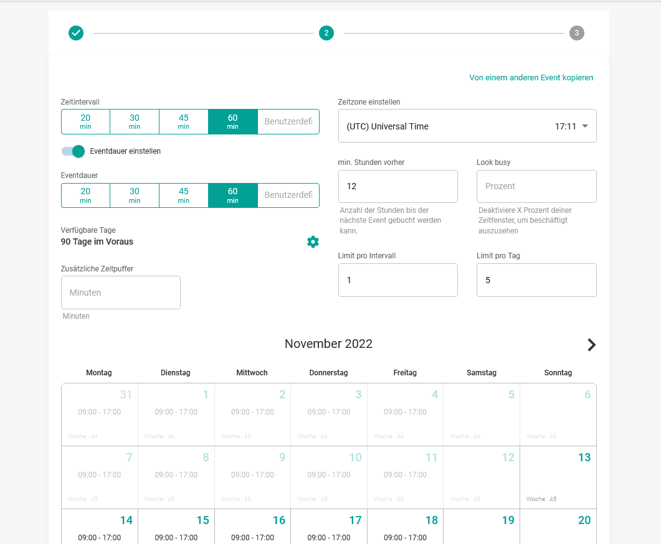Select step 2 in the progress stepper
Viewport: 661px width, 544px height.
pos(326,33)
